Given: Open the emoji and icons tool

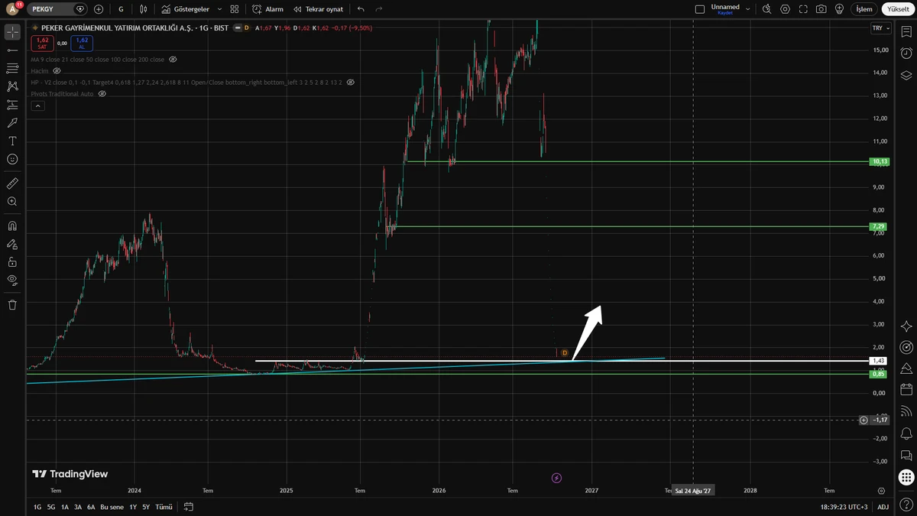Looking at the screenshot, I should click(x=12, y=159).
